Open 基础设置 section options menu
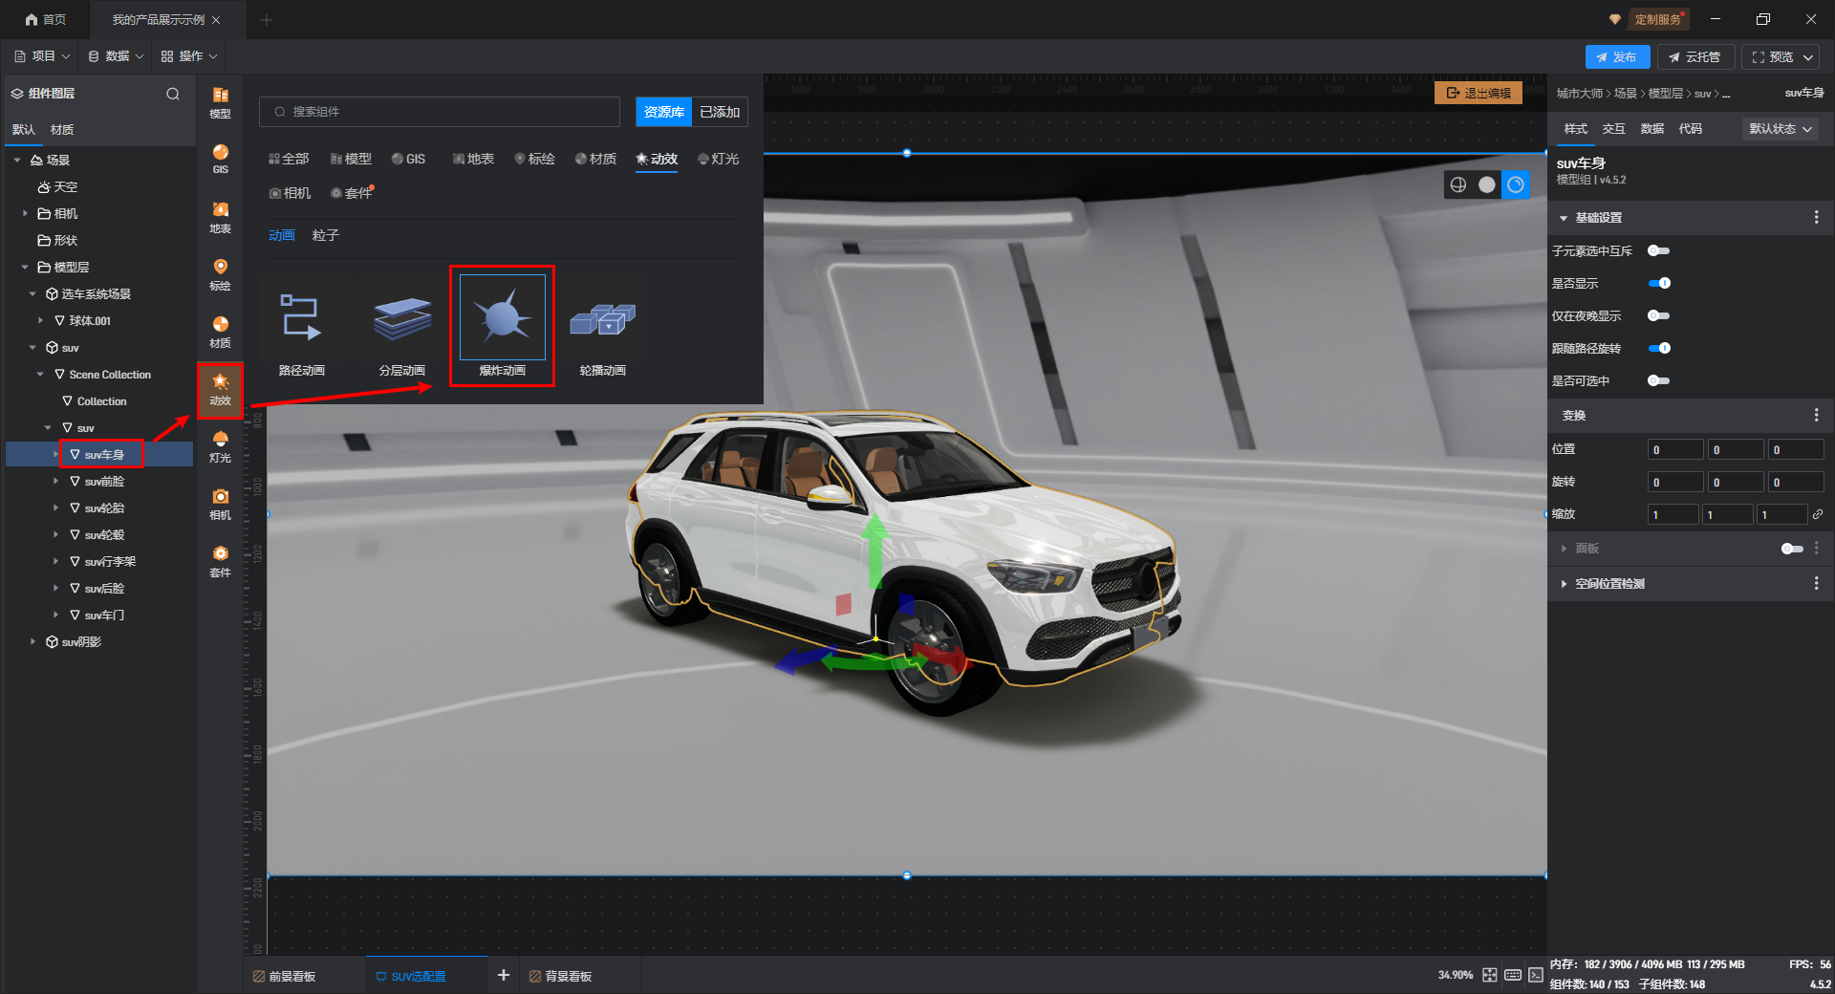This screenshot has height=994, width=1835. point(1817,218)
